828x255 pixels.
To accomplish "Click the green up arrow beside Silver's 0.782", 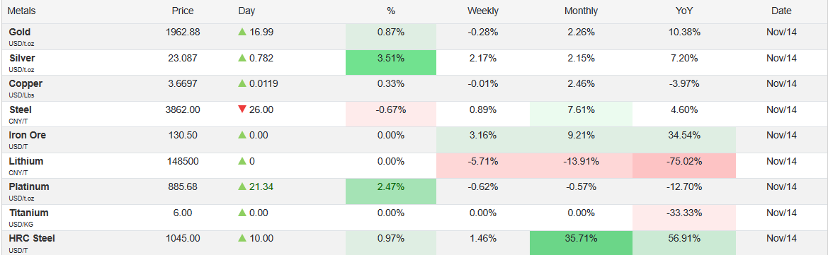I will (x=242, y=58).
